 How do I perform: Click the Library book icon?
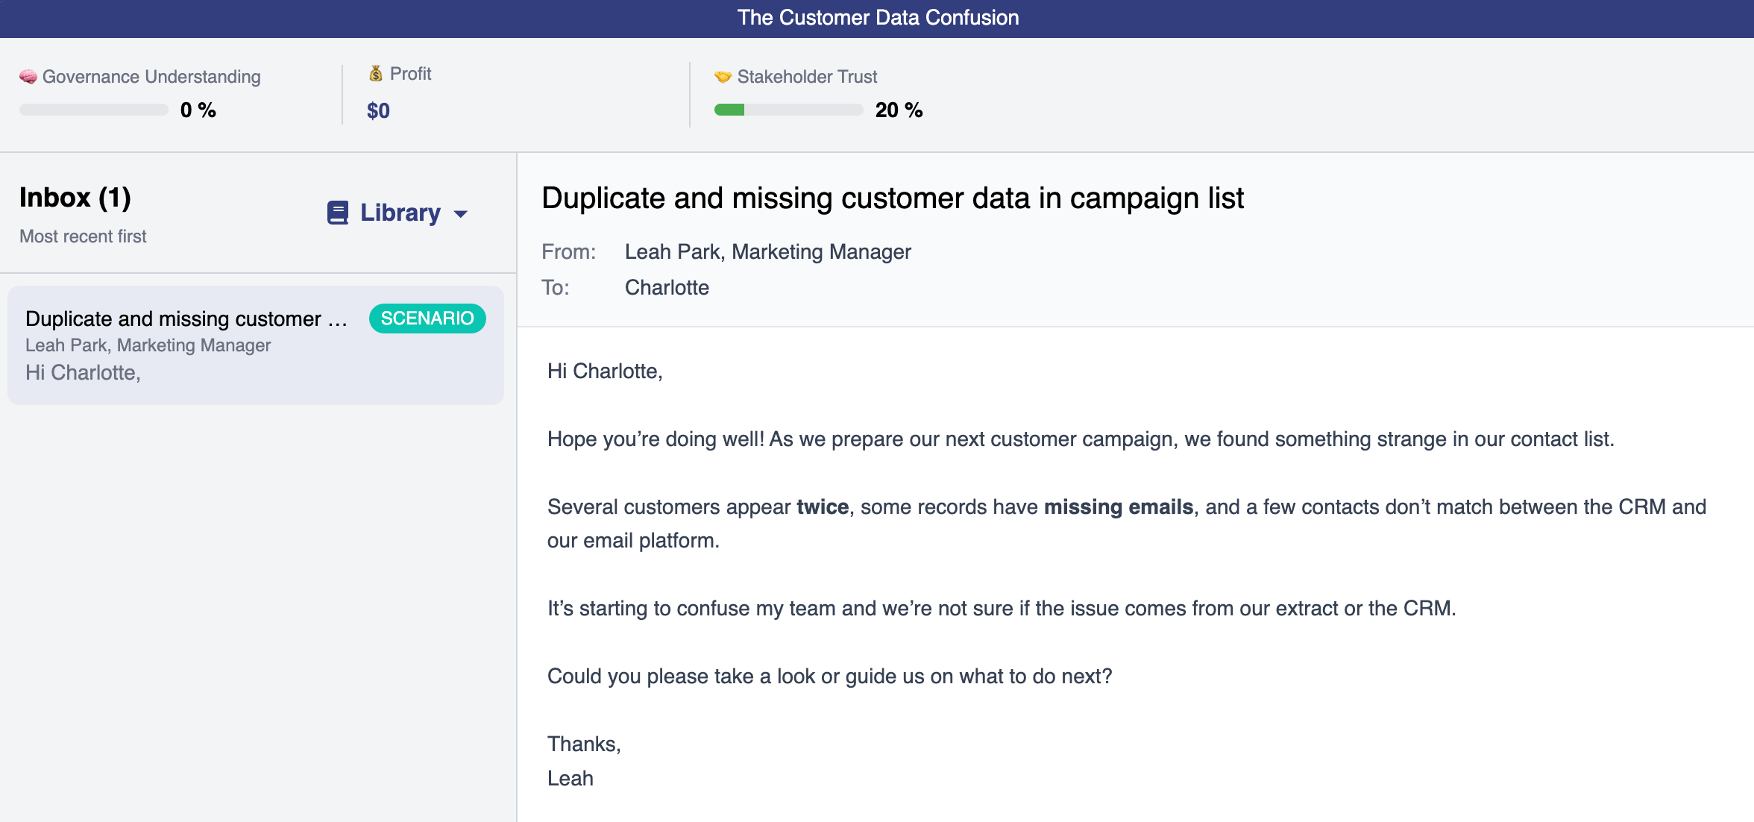[338, 213]
